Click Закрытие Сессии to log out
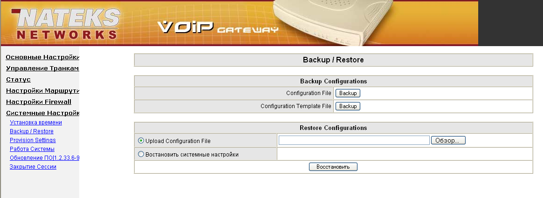This screenshot has height=198, width=543. 33,167
